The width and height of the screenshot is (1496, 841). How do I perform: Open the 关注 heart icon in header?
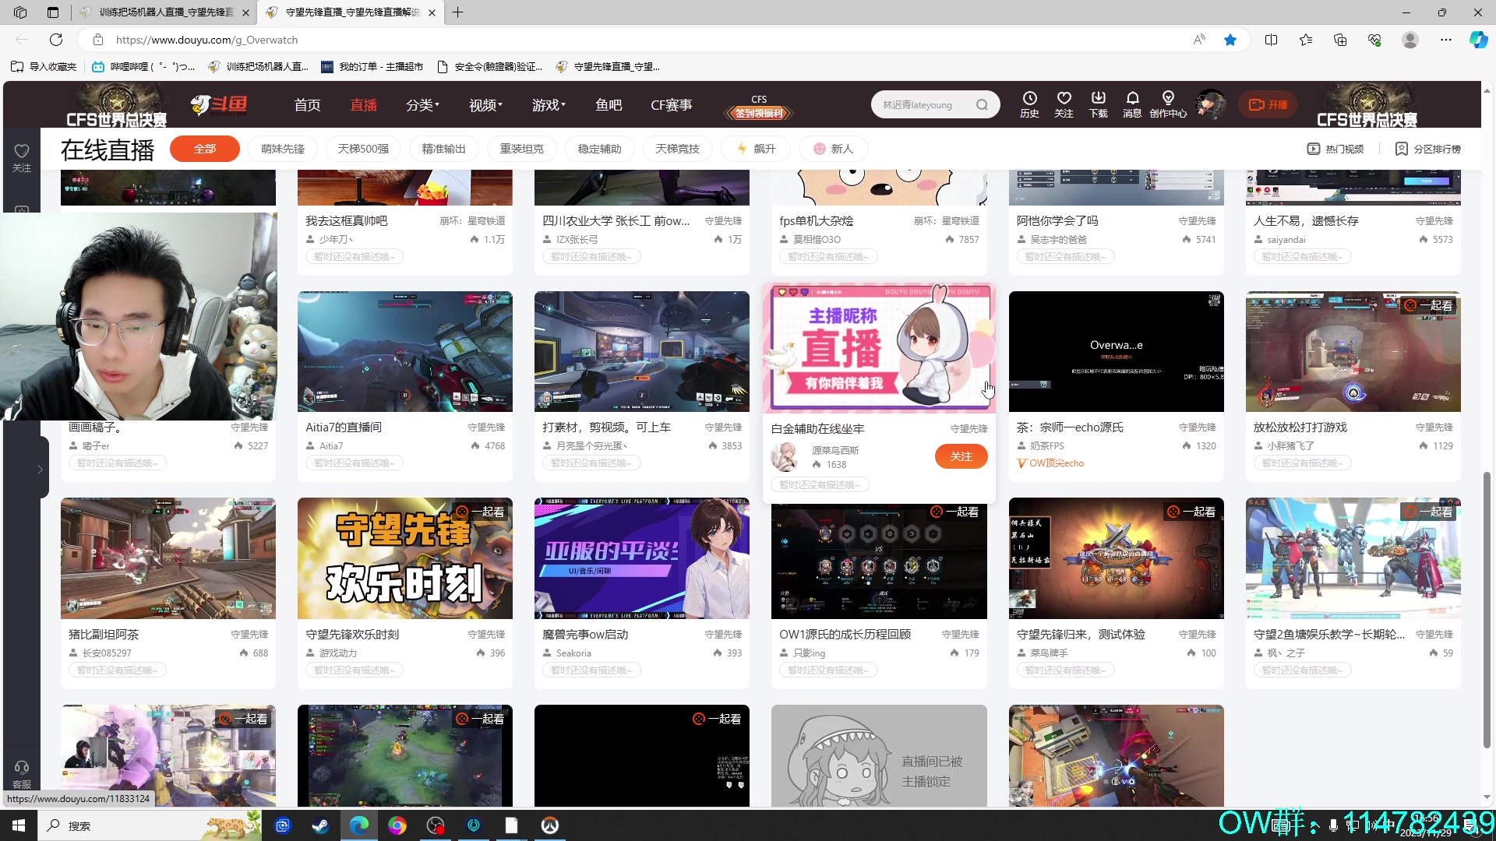pos(1064,104)
